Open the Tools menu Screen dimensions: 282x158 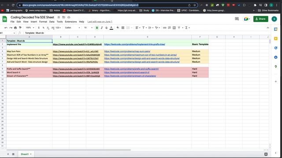(60, 22)
